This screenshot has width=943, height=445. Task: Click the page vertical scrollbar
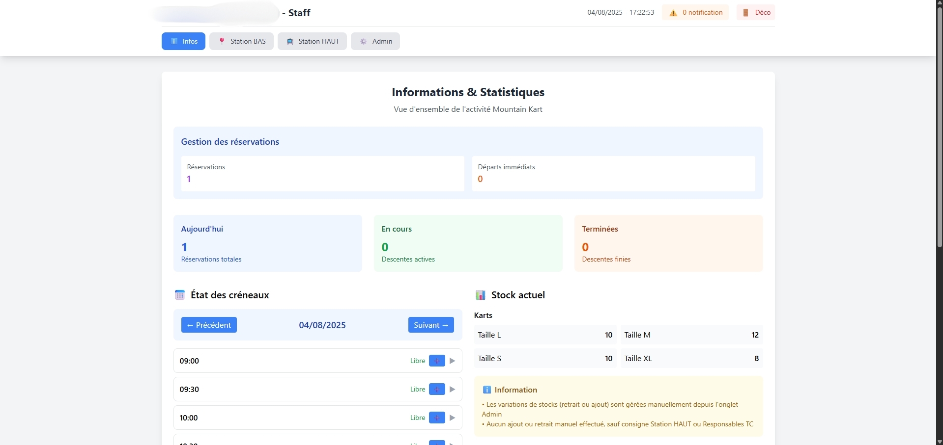(x=940, y=128)
